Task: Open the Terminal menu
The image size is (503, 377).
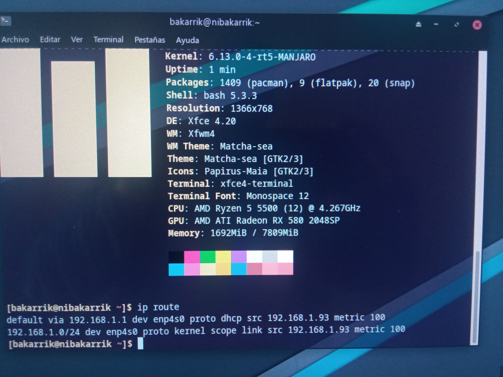Action: pos(108,40)
